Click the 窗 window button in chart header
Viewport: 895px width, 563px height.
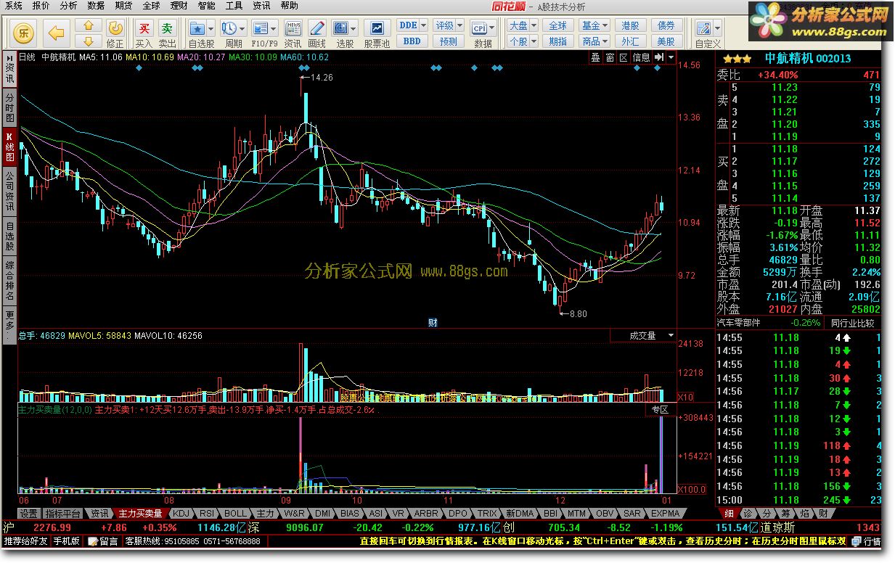[610, 57]
